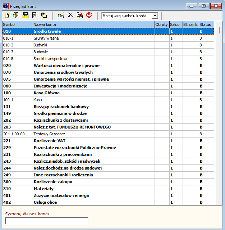The width and height of the screenshot is (225, 230).
Task: Click symbol cell 131
Action: coord(18,107)
